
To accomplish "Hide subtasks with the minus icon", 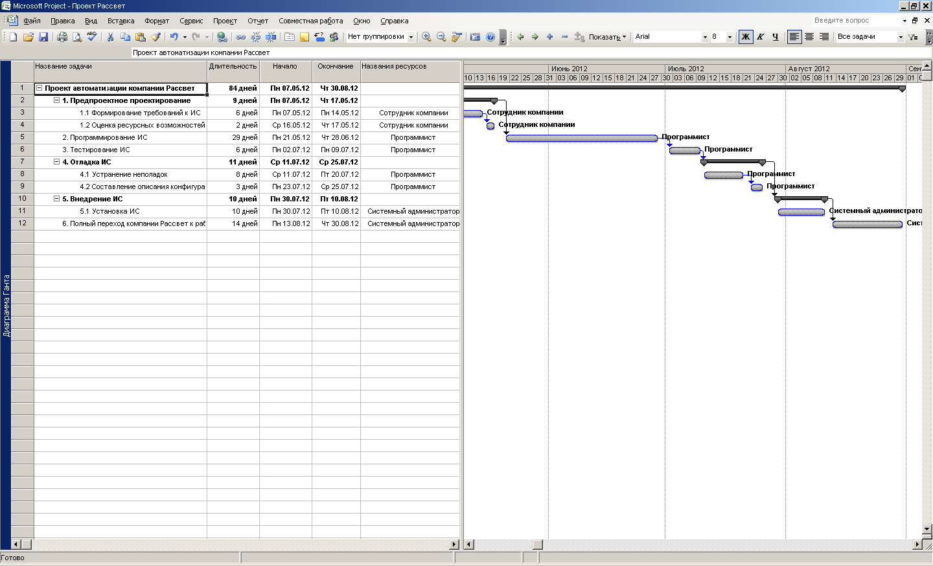I will [564, 37].
